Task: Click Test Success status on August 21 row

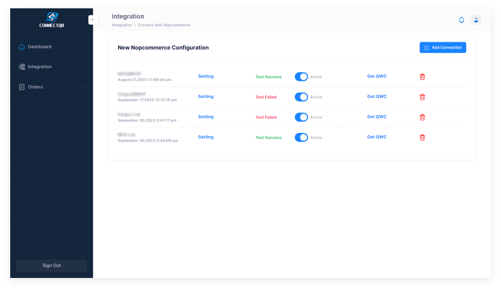Action: pyautogui.click(x=268, y=77)
